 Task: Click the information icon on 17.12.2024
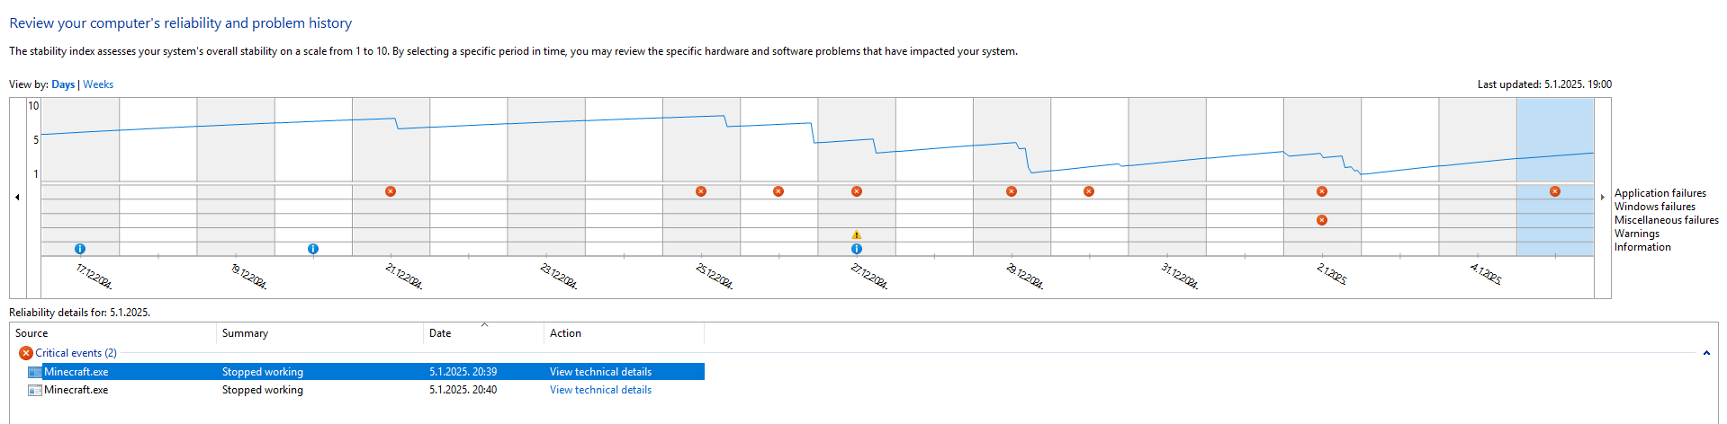click(80, 249)
